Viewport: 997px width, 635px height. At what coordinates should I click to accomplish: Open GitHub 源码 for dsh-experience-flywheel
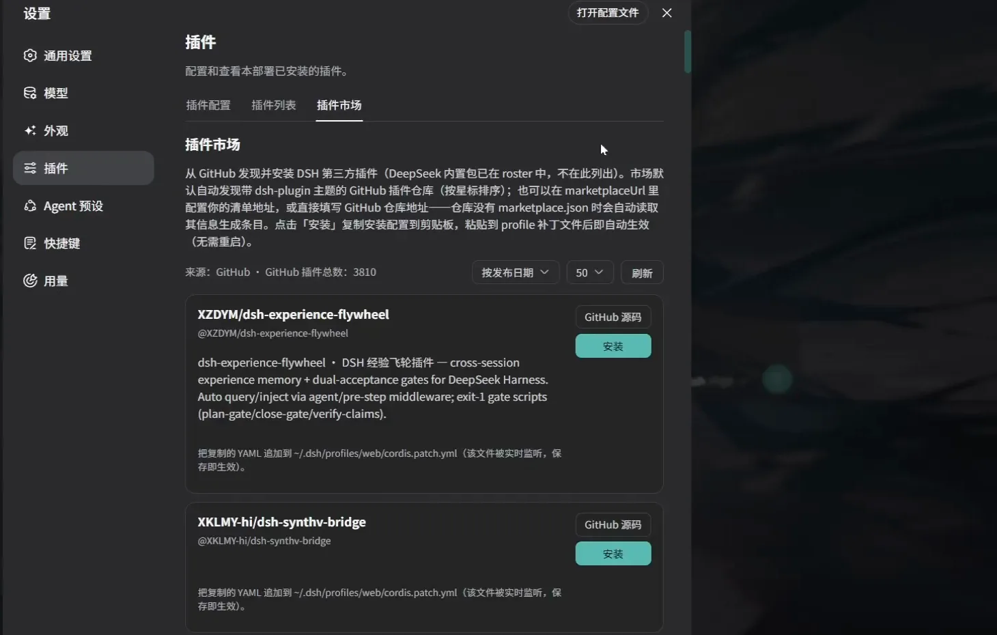point(613,317)
